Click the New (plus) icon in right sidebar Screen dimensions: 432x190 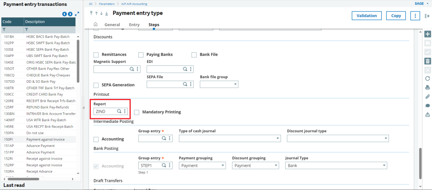pos(428,34)
